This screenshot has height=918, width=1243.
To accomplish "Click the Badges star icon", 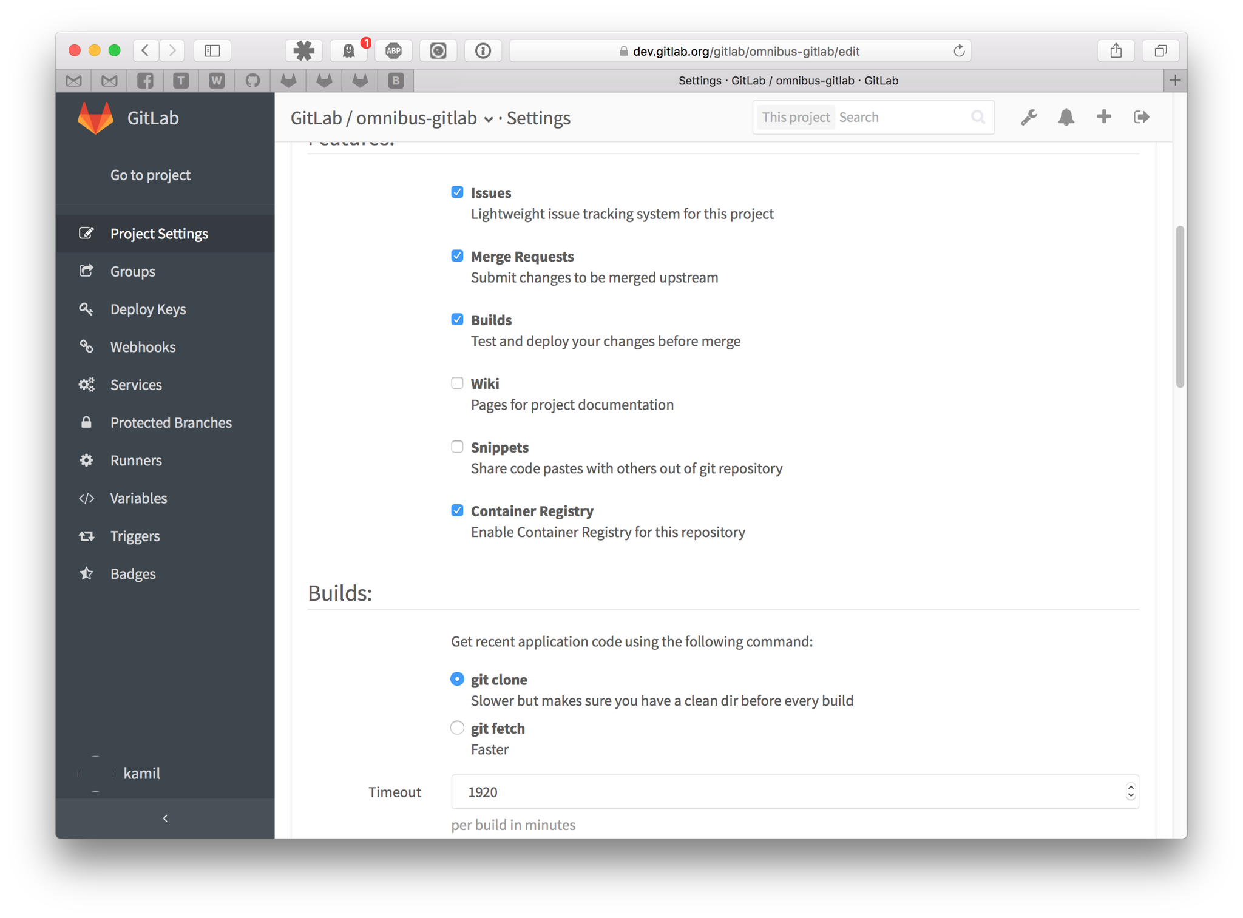I will (x=87, y=573).
